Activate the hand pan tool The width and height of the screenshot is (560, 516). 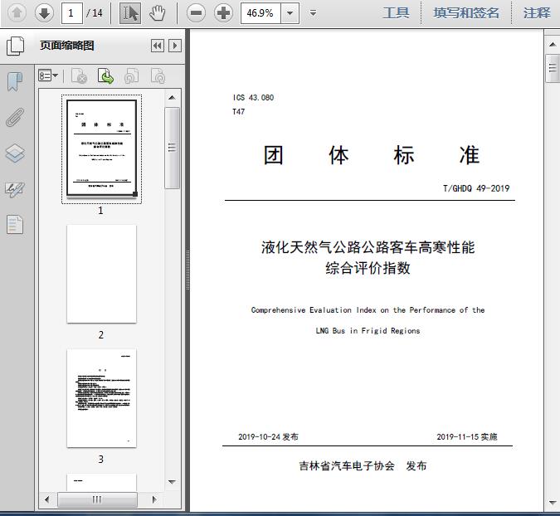157,12
